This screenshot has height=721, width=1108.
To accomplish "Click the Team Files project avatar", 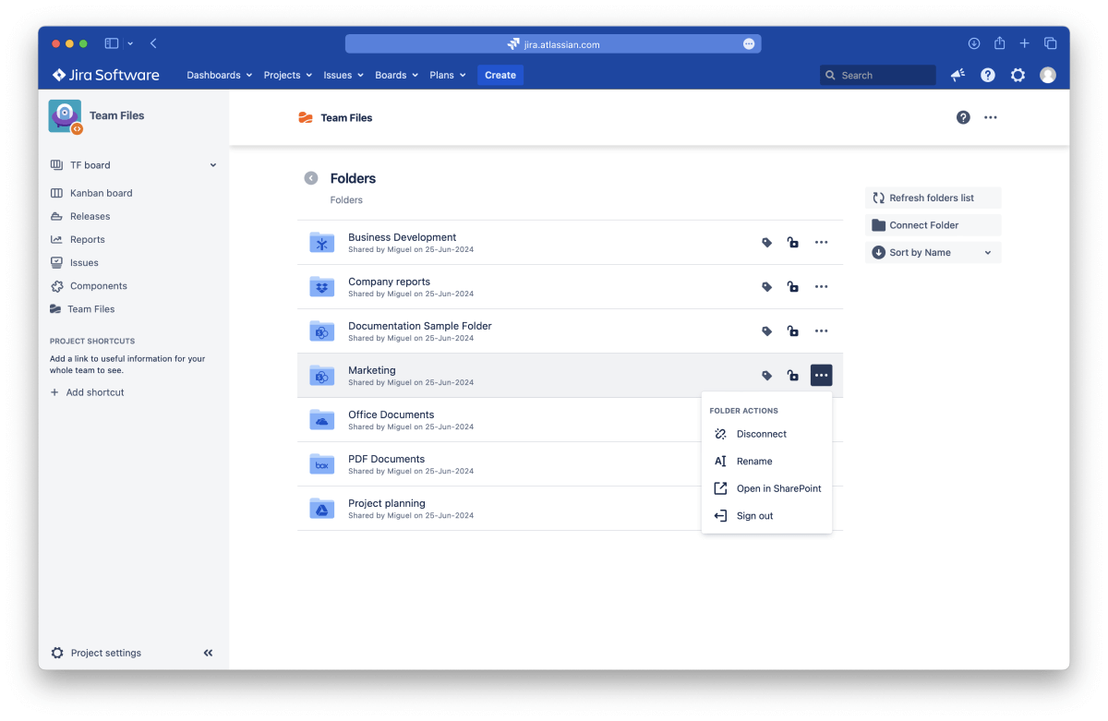I will point(65,116).
